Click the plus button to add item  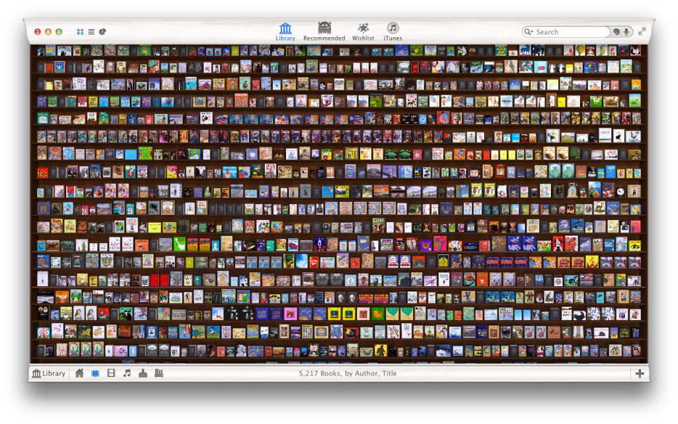tap(640, 374)
